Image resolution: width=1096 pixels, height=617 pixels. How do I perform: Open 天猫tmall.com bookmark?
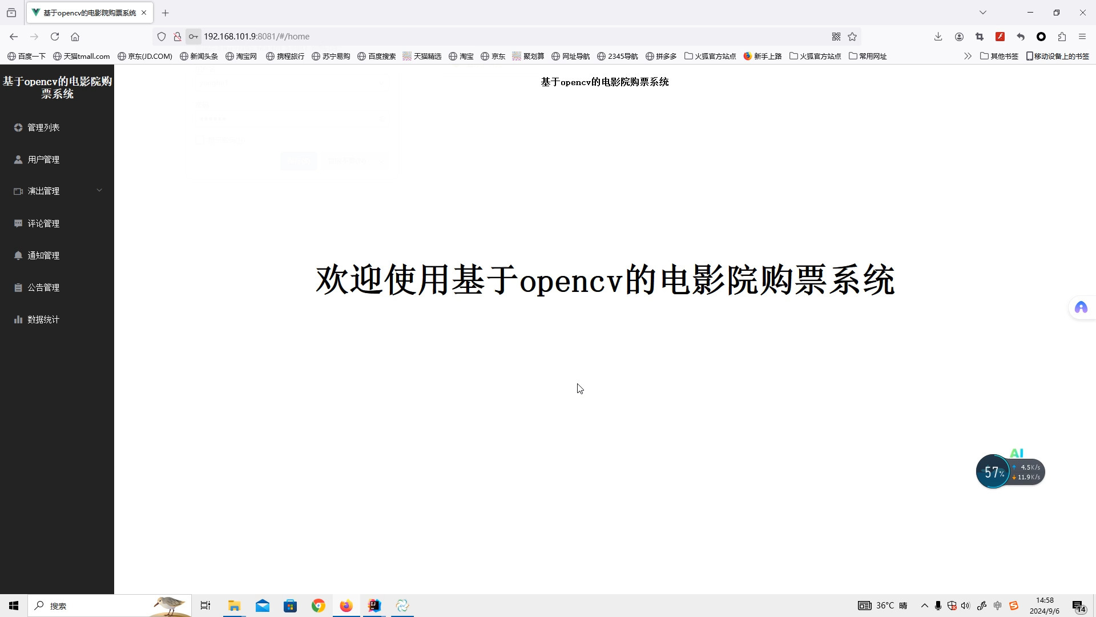(x=82, y=56)
